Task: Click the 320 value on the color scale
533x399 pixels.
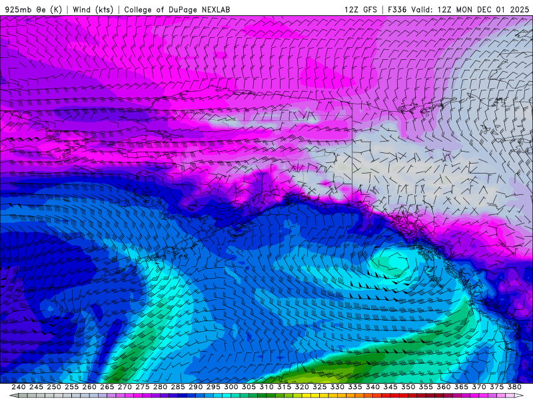Action: tap(302, 387)
